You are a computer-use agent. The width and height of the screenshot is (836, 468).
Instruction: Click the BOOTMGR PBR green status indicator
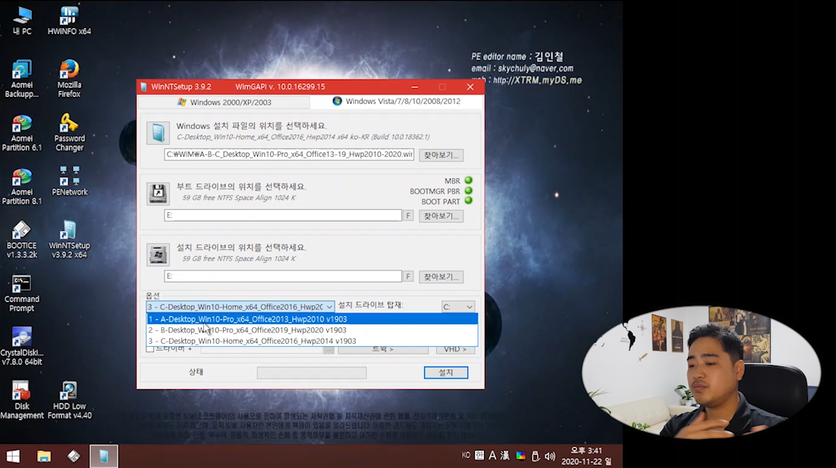point(469,191)
